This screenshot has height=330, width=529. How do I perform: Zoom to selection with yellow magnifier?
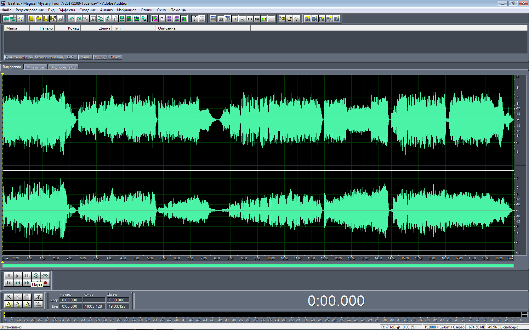[x=9, y=304]
